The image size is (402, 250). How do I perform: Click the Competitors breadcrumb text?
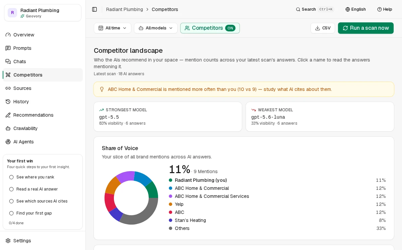(x=165, y=9)
